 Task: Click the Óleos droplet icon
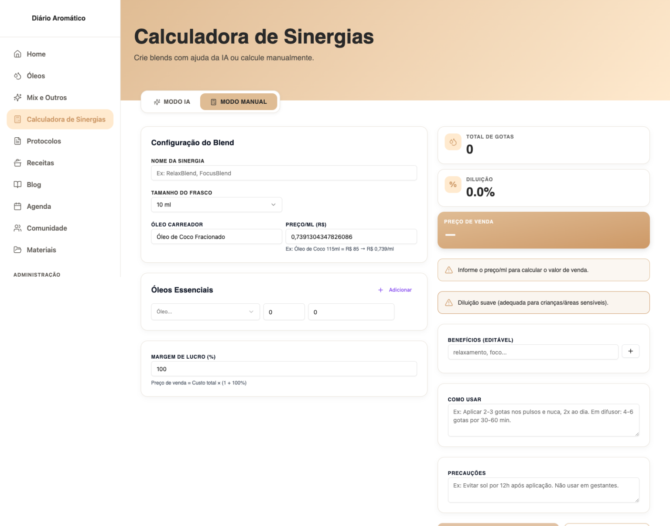(17, 76)
